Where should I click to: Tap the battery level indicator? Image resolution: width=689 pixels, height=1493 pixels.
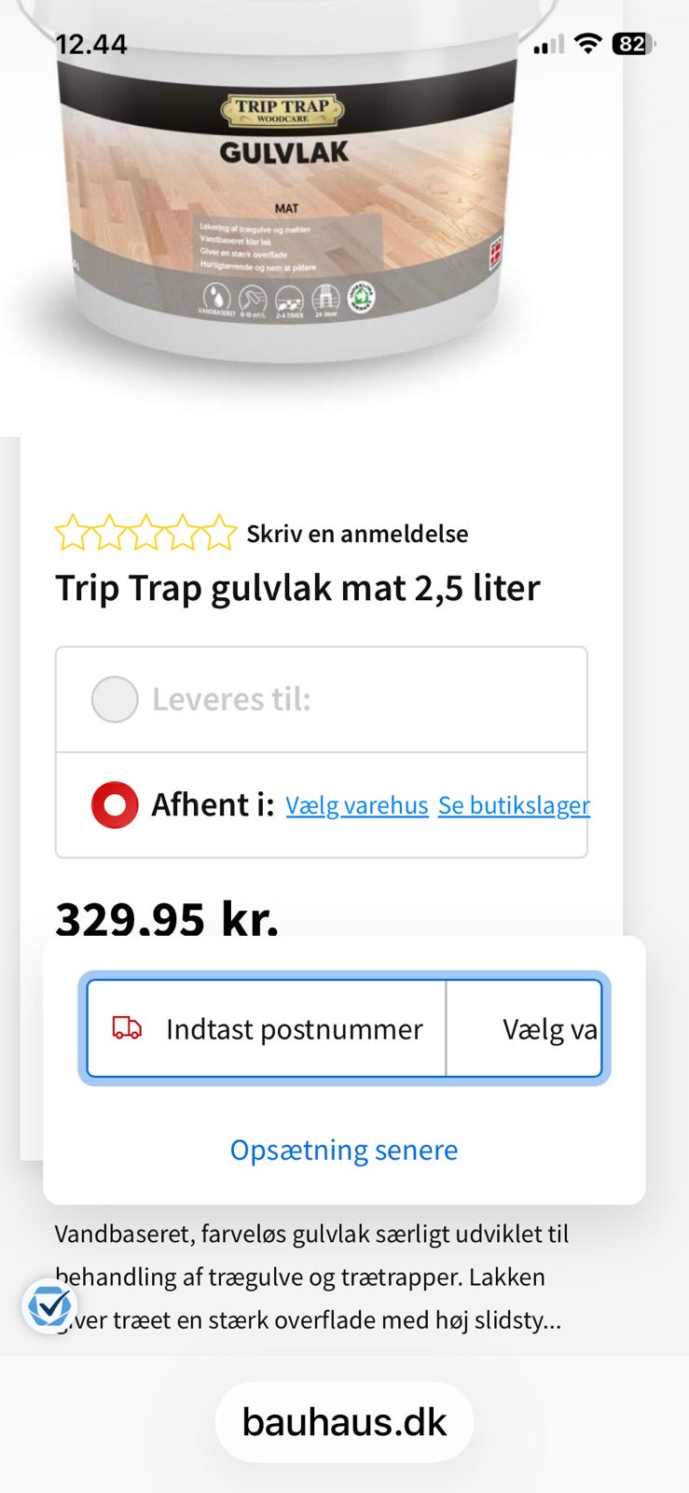pos(633,44)
